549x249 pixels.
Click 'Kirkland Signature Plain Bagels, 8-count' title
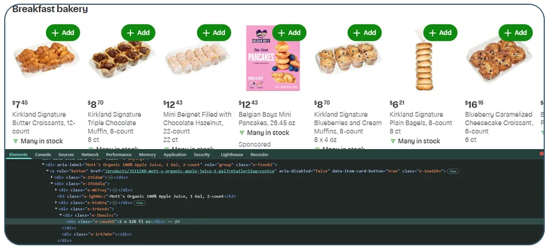[x=421, y=119]
